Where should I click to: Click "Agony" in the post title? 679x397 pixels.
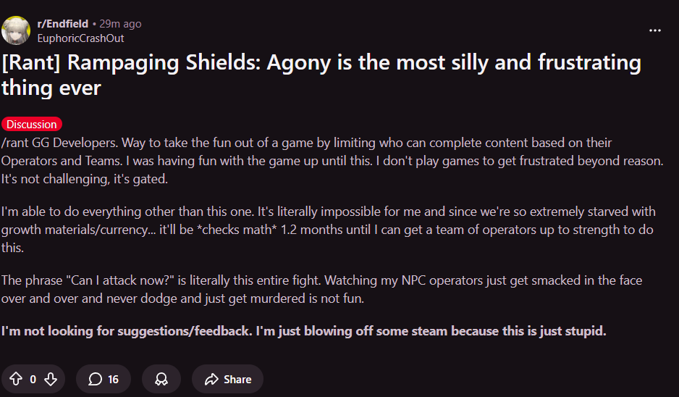tap(304, 62)
